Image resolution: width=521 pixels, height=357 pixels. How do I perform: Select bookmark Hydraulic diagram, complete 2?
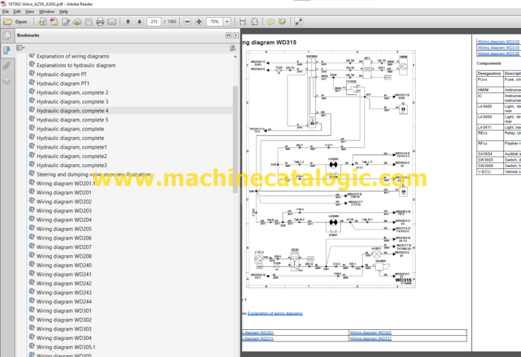(x=73, y=92)
